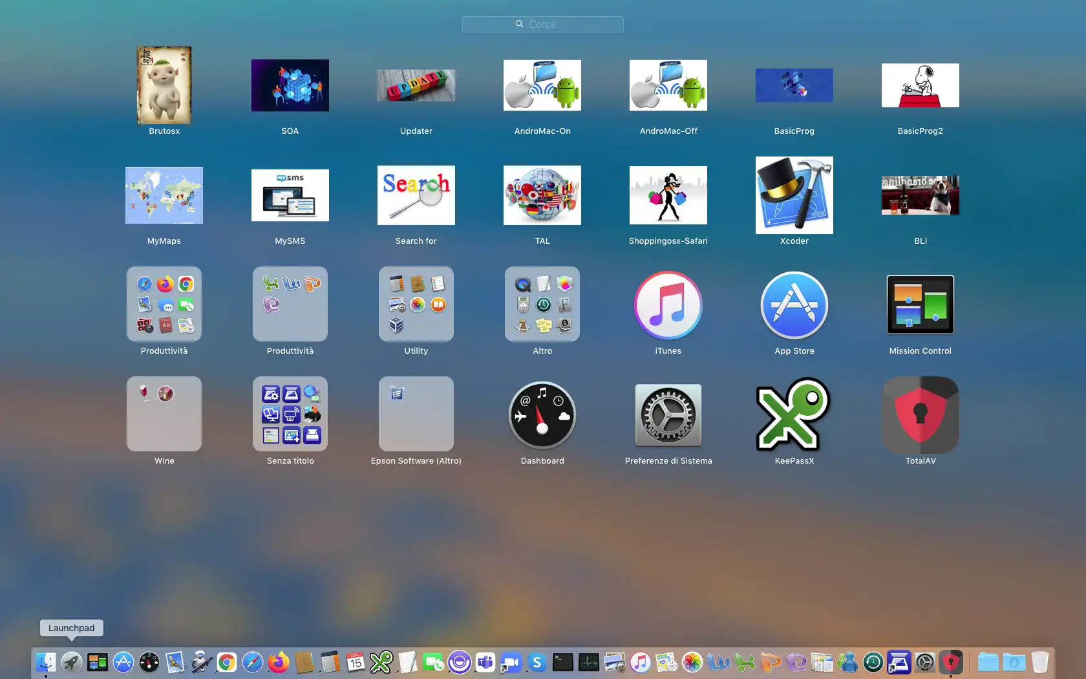Launch Excel from the Dock

[x=744, y=662]
